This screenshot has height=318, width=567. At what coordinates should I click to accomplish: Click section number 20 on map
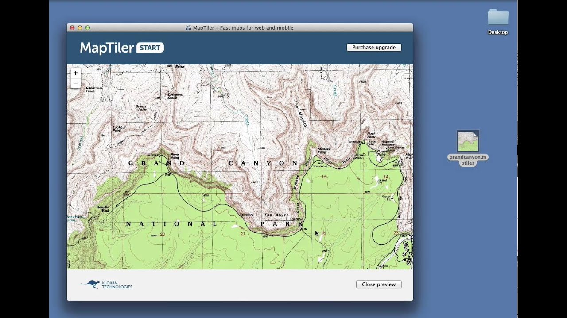tap(163, 235)
